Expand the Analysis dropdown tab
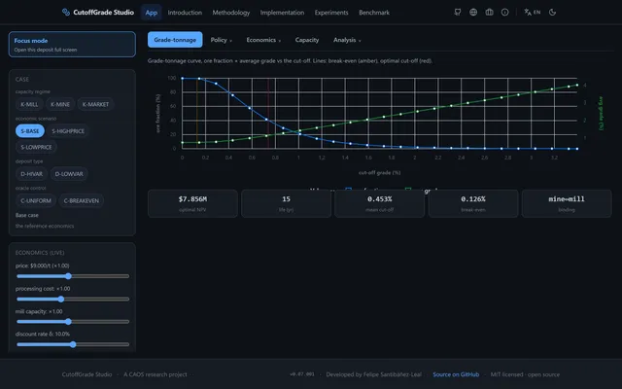622x389 pixels. click(x=347, y=40)
